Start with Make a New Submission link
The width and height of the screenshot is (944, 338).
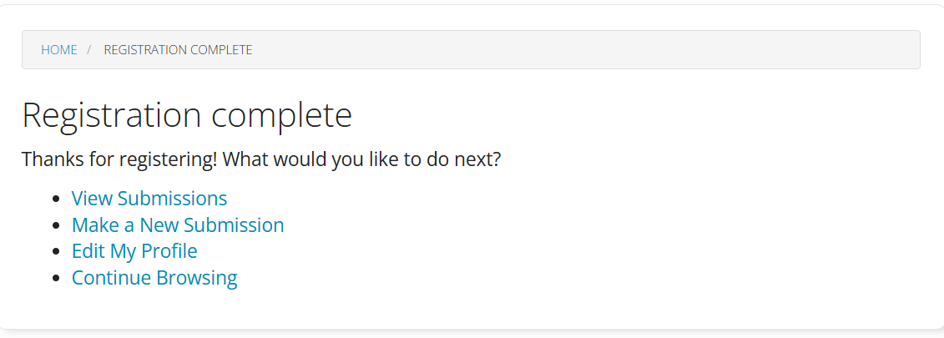click(x=178, y=225)
